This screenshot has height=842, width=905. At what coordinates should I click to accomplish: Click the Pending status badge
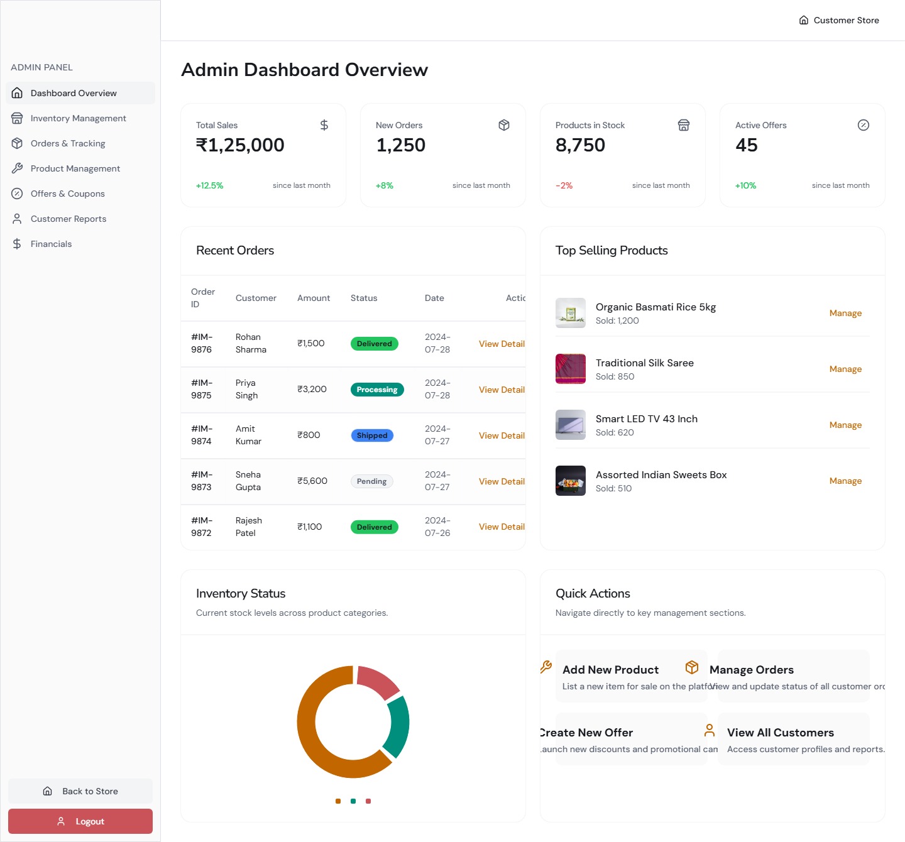[x=372, y=481]
